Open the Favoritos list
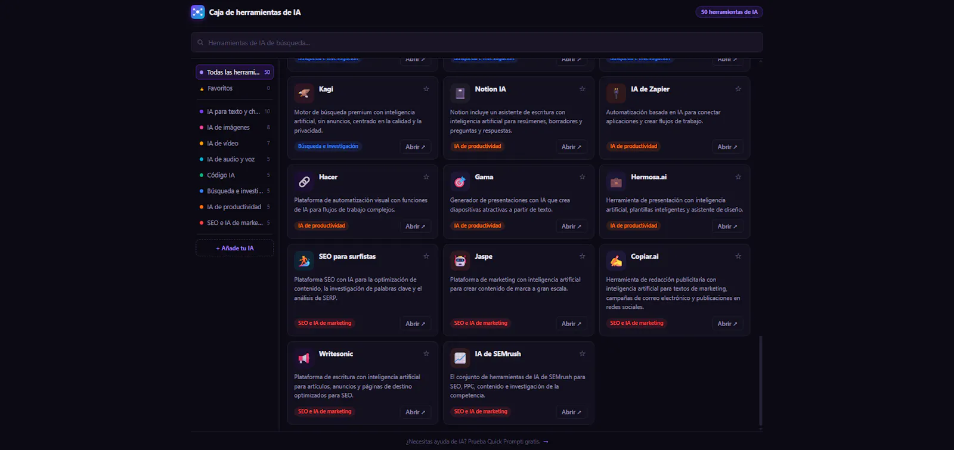954x450 pixels. [235, 88]
